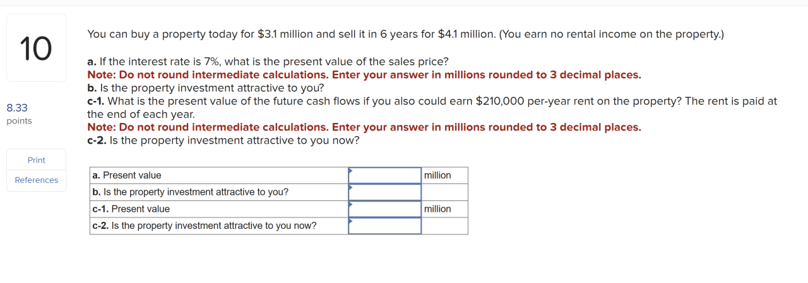Select the c-1 Present value answer field
Screen dimensions: 808x283
click(x=384, y=209)
